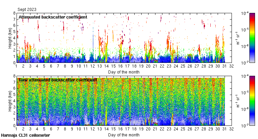The image size is (258, 139).
Task: Click the "Sept 2023" title text
Action: click(x=27, y=10)
